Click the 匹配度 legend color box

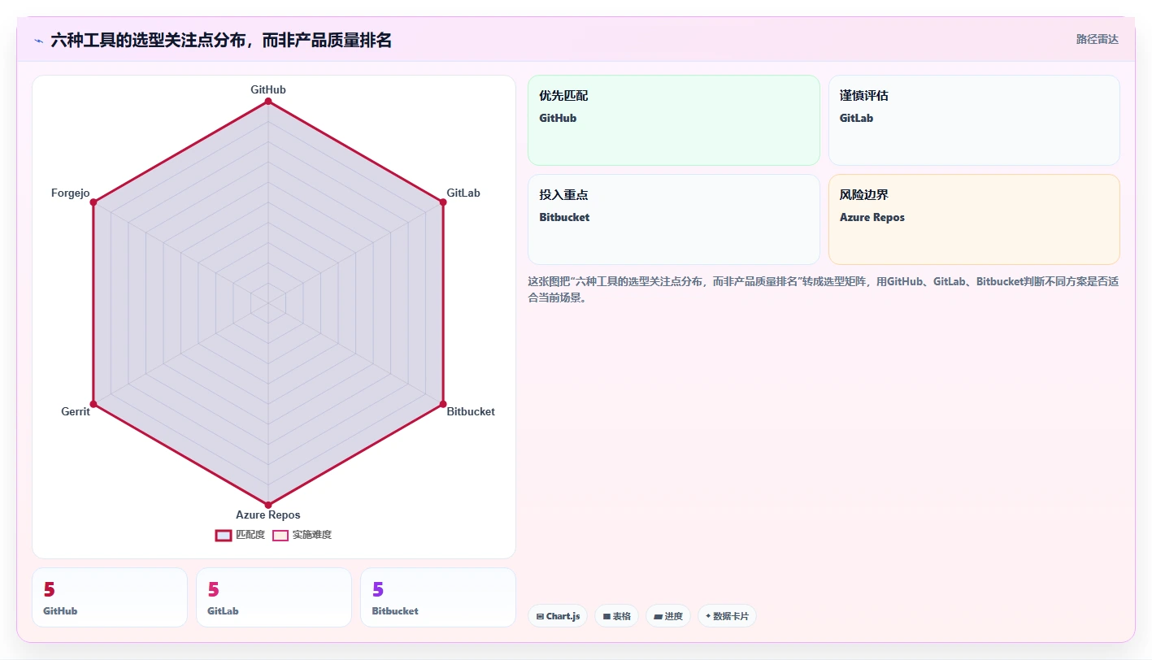(224, 535)
